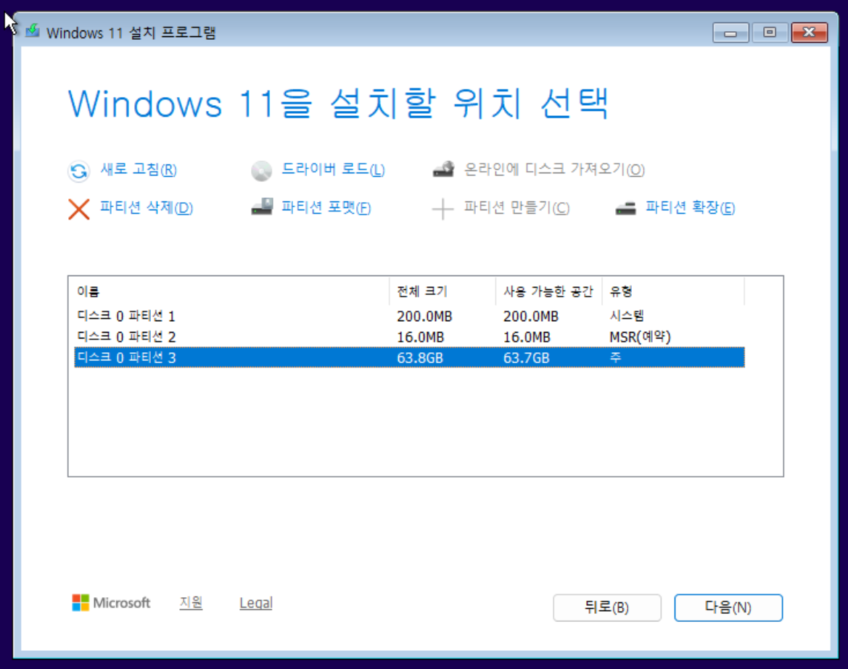Maximize the Windows 11 setup window

coord(770,33)
